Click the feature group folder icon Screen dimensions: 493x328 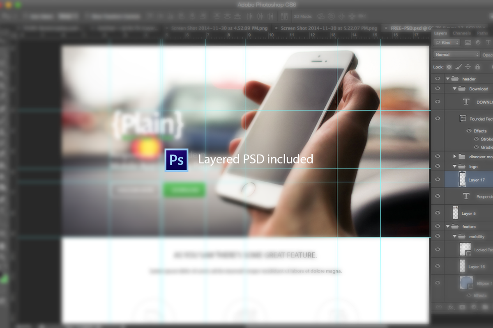(x=455, y=226)
